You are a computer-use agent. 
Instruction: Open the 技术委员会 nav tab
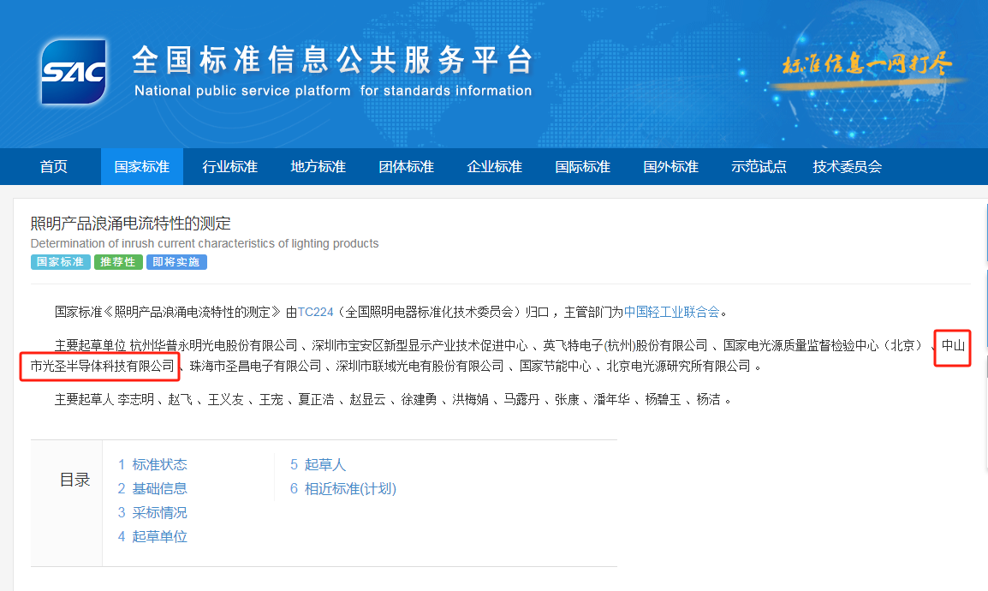coord(848,167)
